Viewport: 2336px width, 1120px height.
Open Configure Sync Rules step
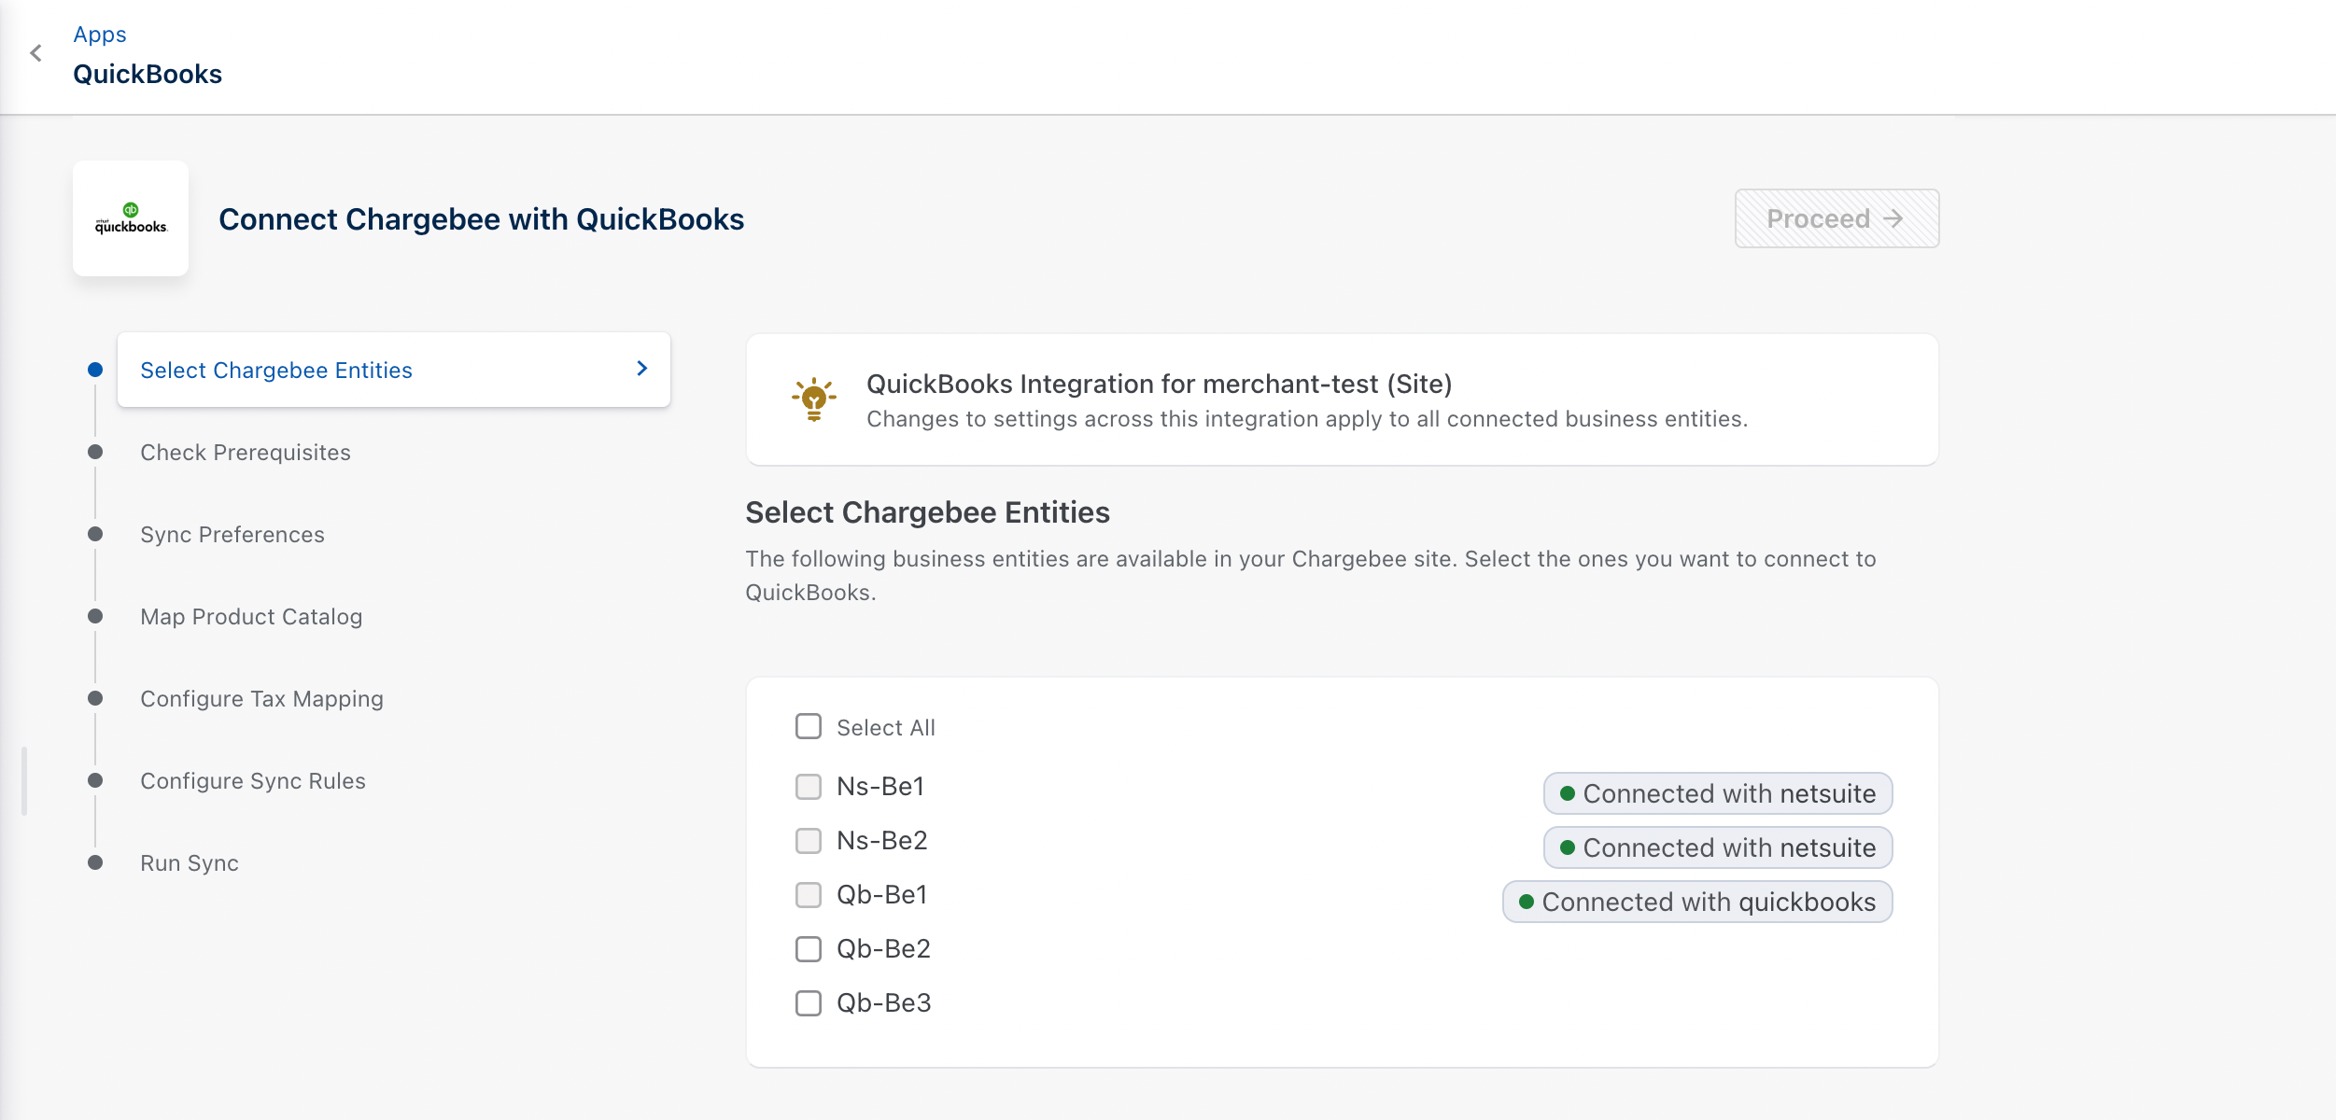point(252,781)
